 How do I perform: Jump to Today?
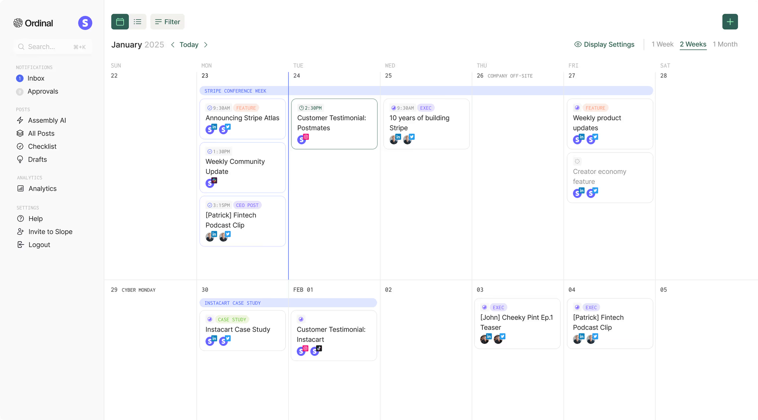189,45
